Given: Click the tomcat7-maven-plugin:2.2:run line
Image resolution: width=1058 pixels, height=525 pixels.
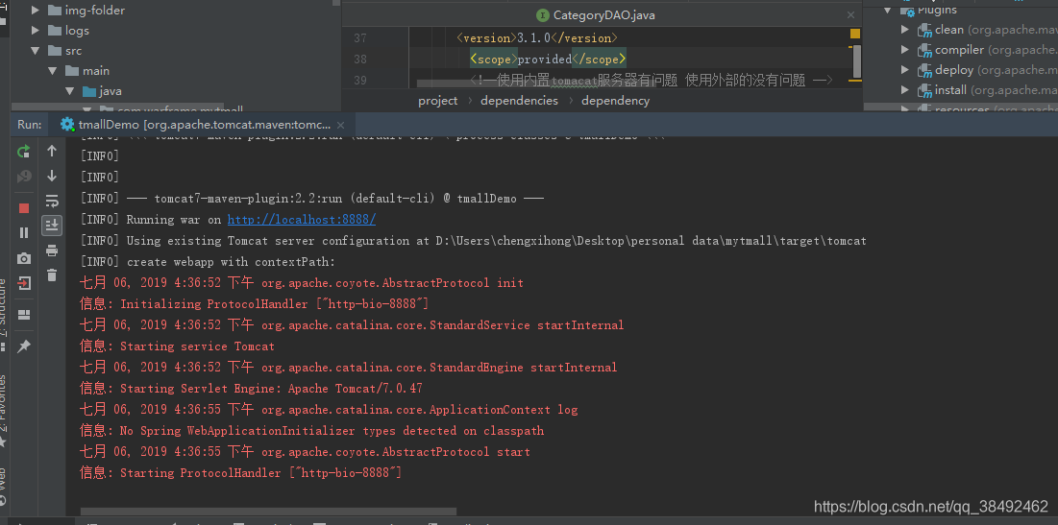Looking at the screenshot, I should (x=311, y=199).
